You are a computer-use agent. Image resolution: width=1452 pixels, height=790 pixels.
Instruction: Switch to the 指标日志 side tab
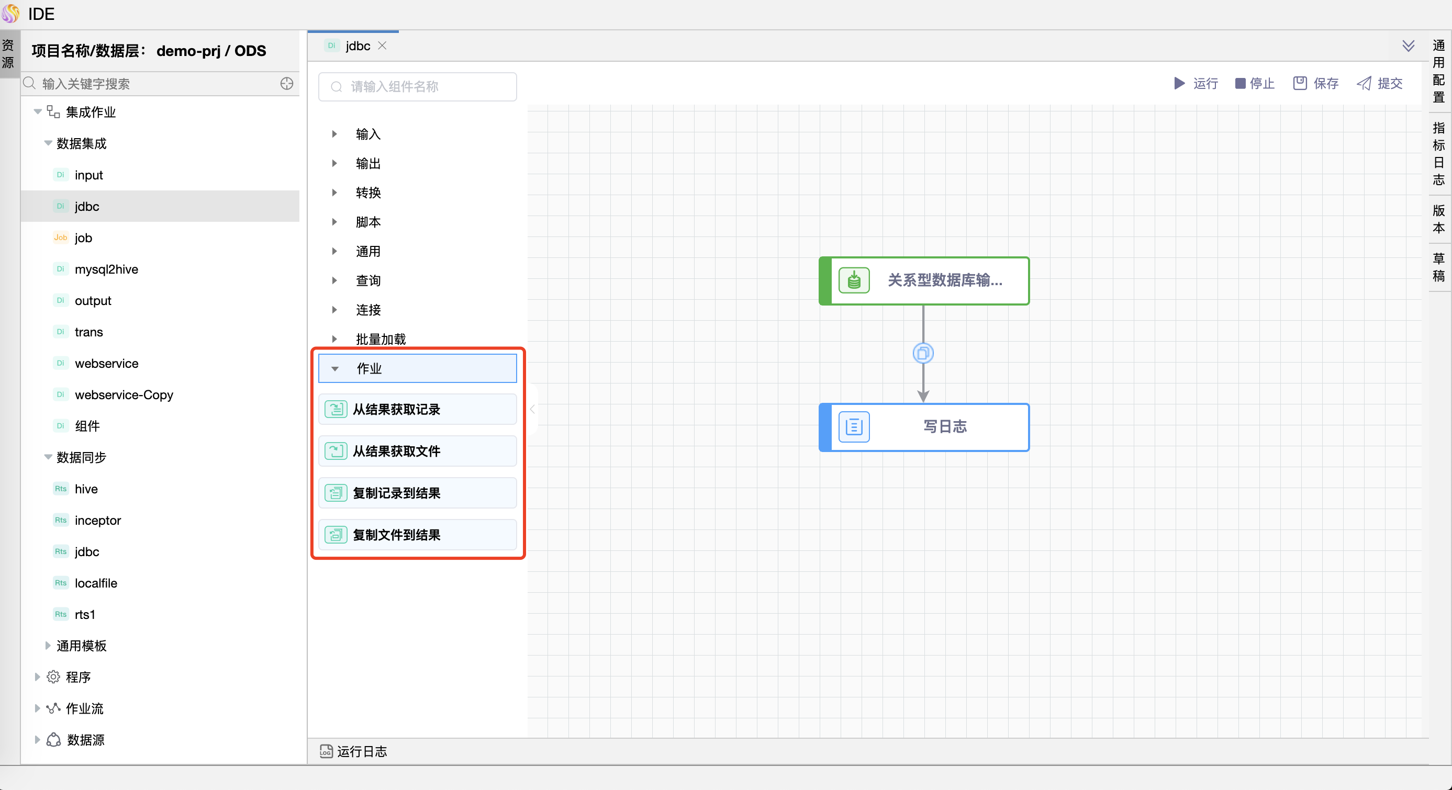[1439, 153]
